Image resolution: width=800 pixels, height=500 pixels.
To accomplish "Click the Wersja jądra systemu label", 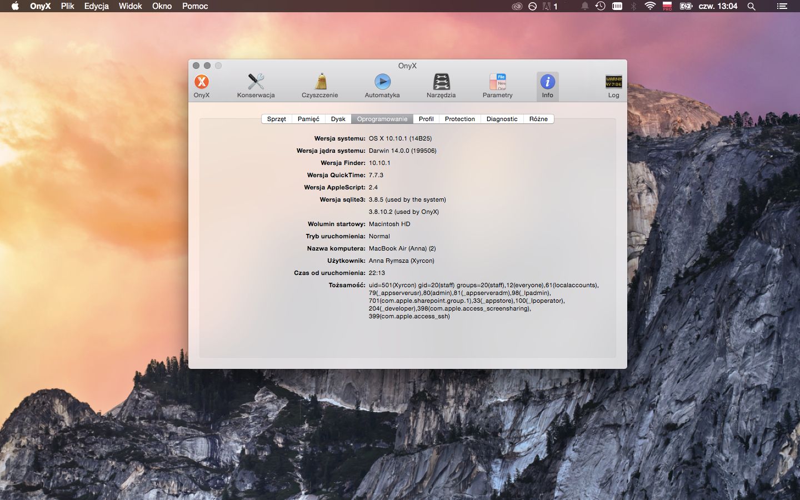I will (x=331, y=151).
